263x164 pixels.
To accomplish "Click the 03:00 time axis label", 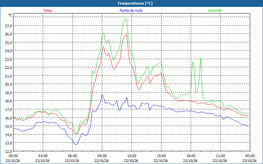I will click(x=43, y=156).
